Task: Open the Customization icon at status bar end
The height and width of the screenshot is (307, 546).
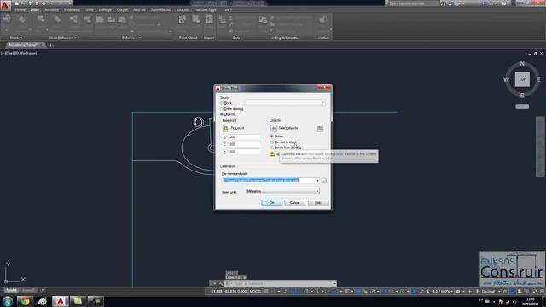Action: click(x=543, y=292)
